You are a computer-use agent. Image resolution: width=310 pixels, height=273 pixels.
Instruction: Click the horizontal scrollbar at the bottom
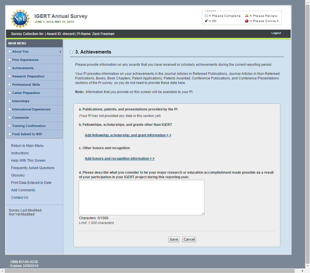(x=150, y=271)
